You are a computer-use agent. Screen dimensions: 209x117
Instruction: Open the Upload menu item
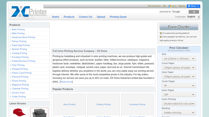pyautogui.click(x=101, y=17)
